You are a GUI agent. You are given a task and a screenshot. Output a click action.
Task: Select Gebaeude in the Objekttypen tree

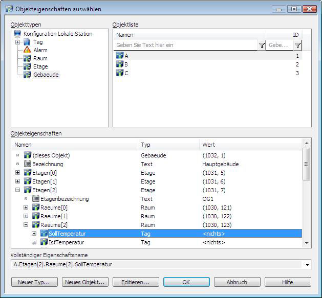point(46,75)
